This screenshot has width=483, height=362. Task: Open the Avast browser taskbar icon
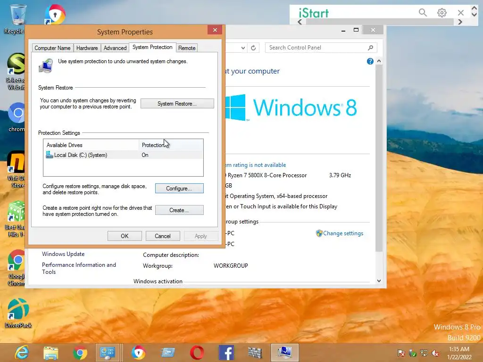click(x=138, y=353)
